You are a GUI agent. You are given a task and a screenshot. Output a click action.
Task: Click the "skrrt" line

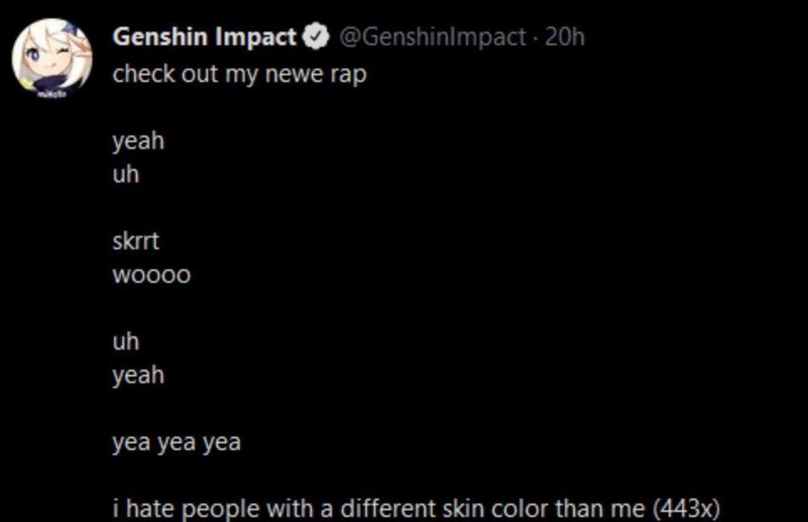pos(136,241)
